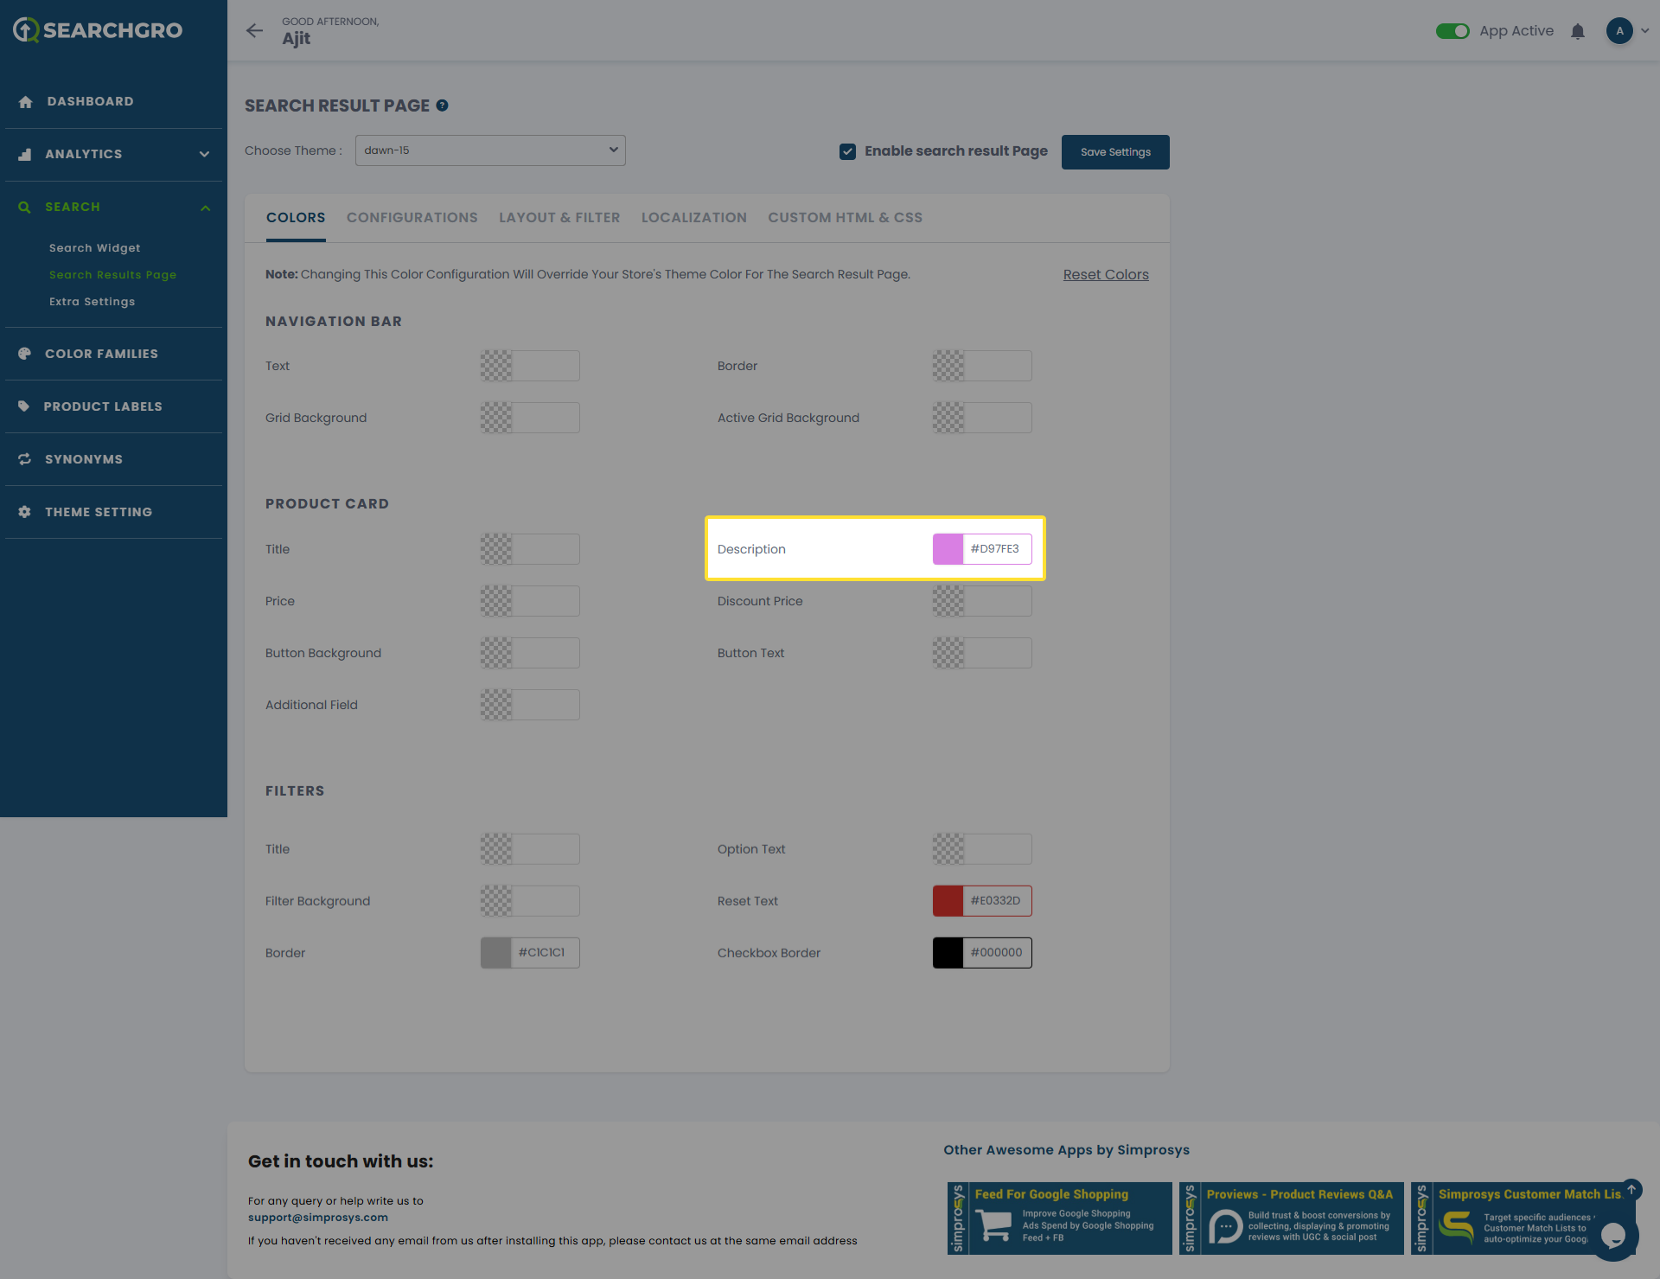This screenshot has width=1660, height=1279.
Task: Click the help icon beside Search Result Page
Action: tap(442, 106)
